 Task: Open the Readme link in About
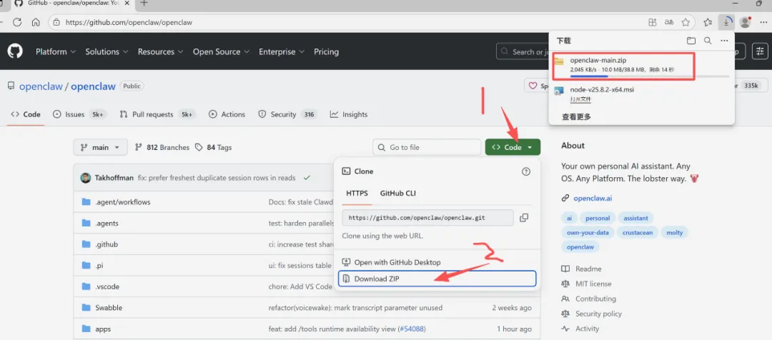point(588,269)
